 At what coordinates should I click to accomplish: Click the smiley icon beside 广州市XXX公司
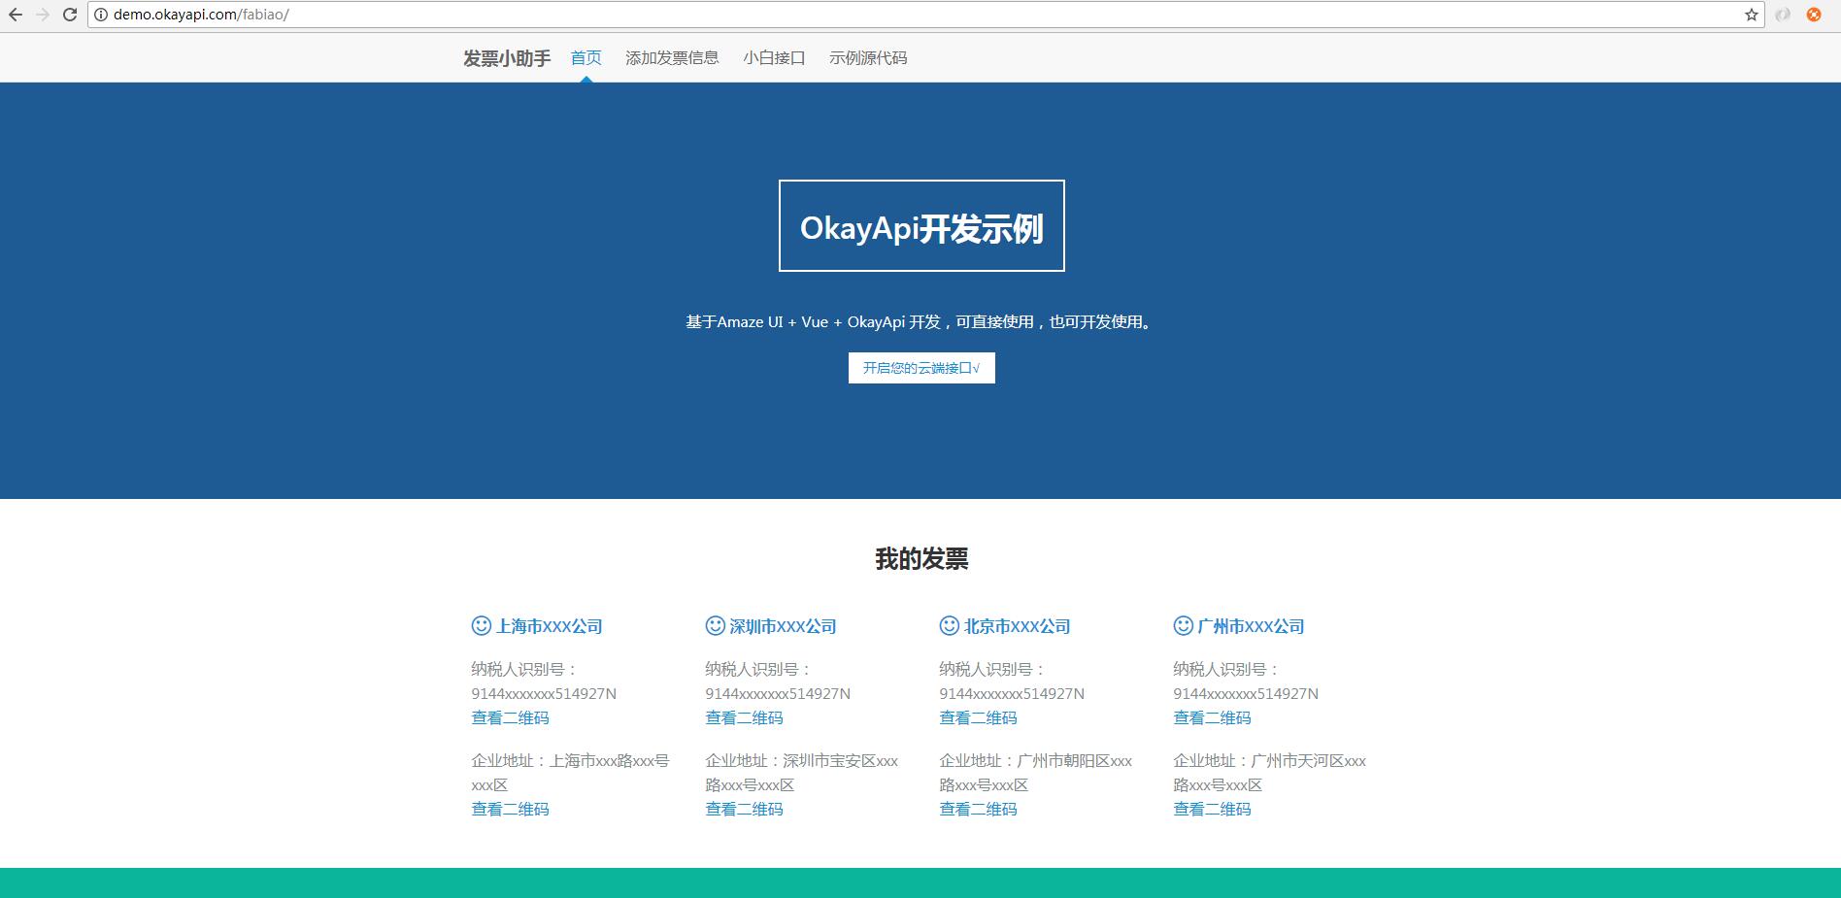click(x=1180, y=626)
